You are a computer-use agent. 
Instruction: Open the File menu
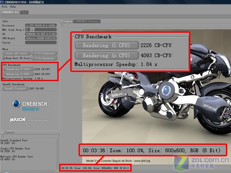(4, 6)
